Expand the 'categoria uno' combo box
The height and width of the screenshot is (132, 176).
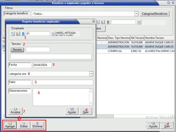(91, 74)
